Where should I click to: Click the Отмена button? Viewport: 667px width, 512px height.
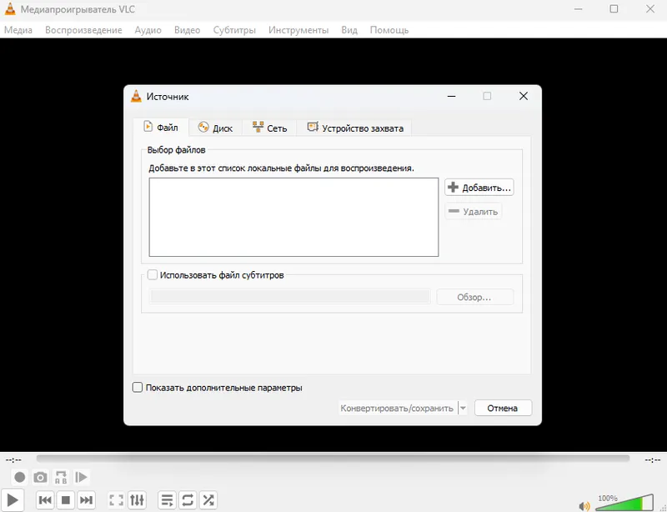point(503,408)
